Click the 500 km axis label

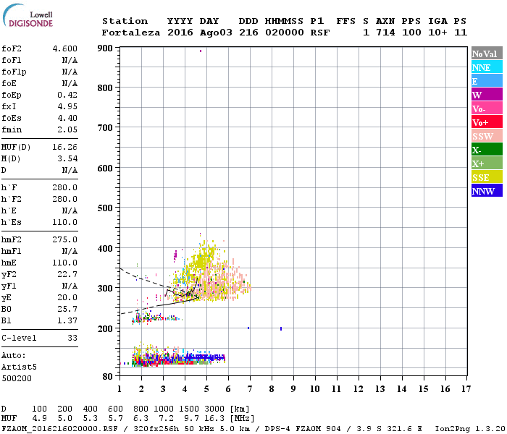point(105,208)
